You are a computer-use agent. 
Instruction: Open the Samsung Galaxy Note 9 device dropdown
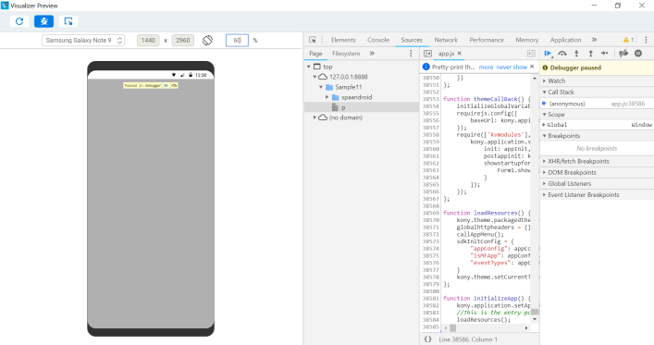(x=83, y=41)
